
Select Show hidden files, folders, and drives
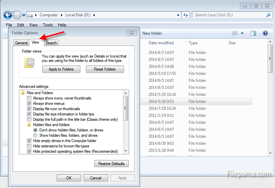(35, 135)
